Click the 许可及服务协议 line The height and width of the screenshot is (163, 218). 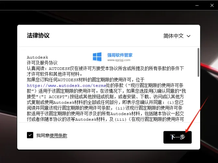point(42,63)
